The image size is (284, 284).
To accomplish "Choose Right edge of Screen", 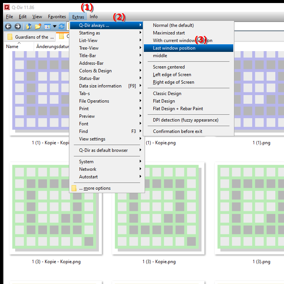I will (x=188, y=82).
